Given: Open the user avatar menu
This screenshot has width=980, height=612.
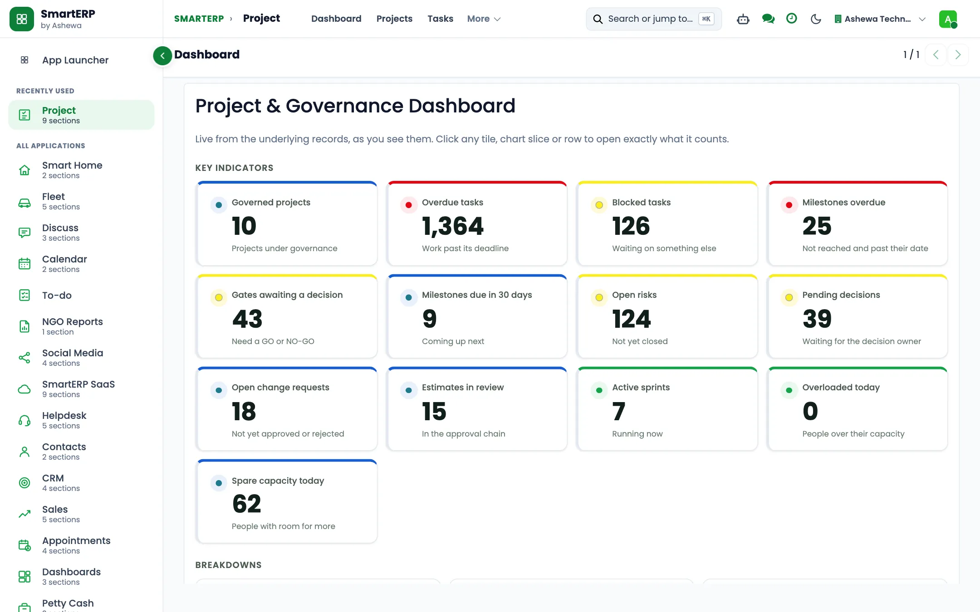Looking at the screenshot, I should coord(948,19).
